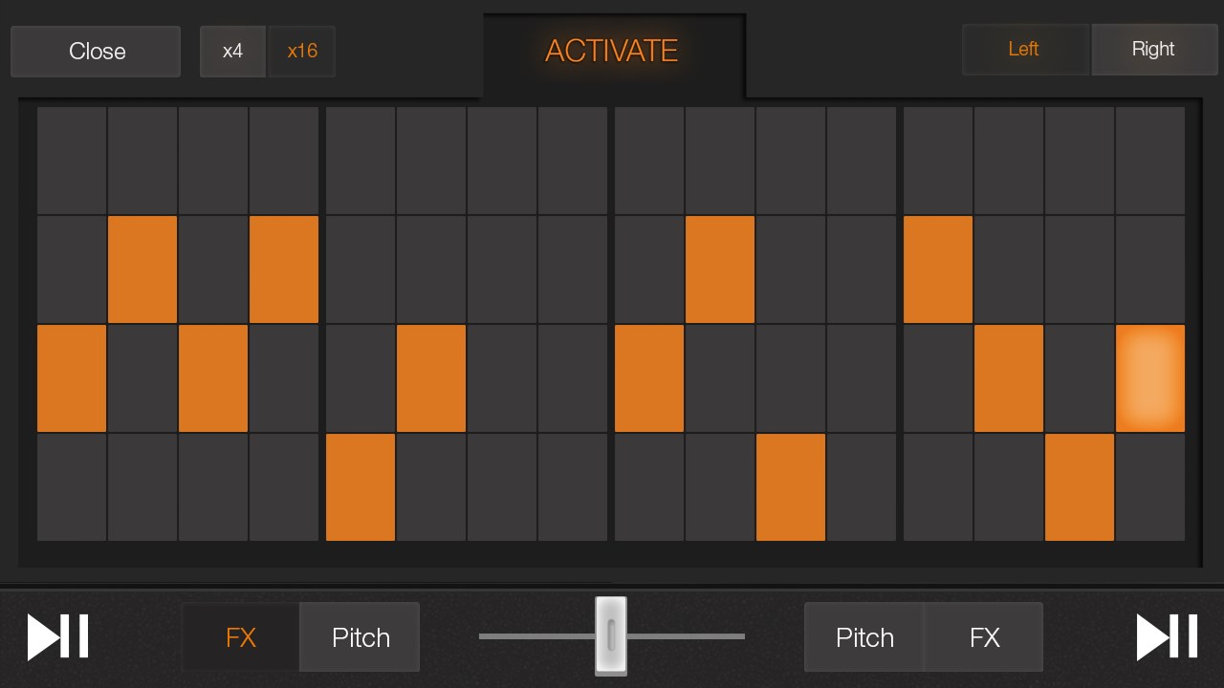
Task: Switch to the Left deck tab
Action: (1023, 50)
